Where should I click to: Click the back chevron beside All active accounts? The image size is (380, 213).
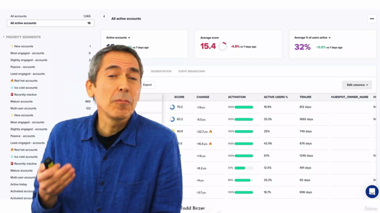[104, 17]
